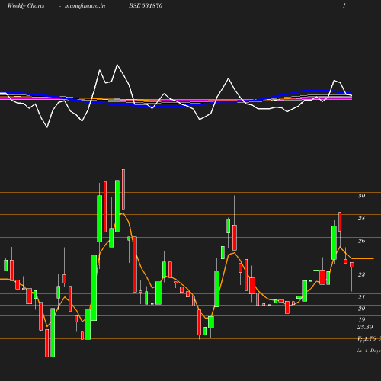Viewport: 381px width, 381px height.
Task: Select the price label 21
Action: pos(361,297)
